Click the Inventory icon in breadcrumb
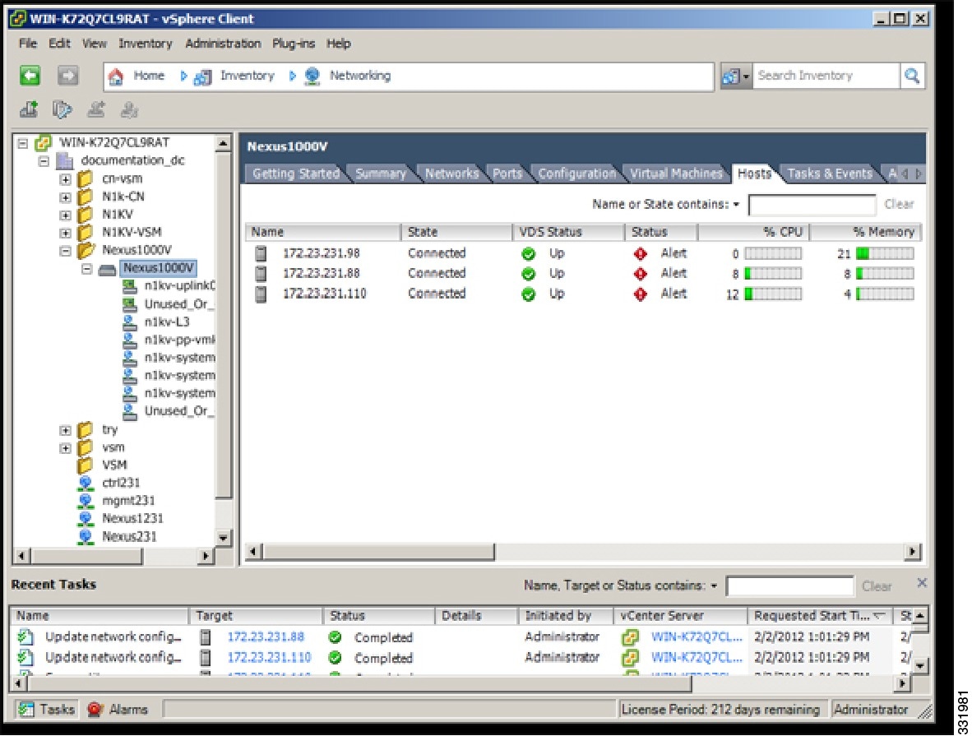The image size is (972, 736). (x=203, y=76)
